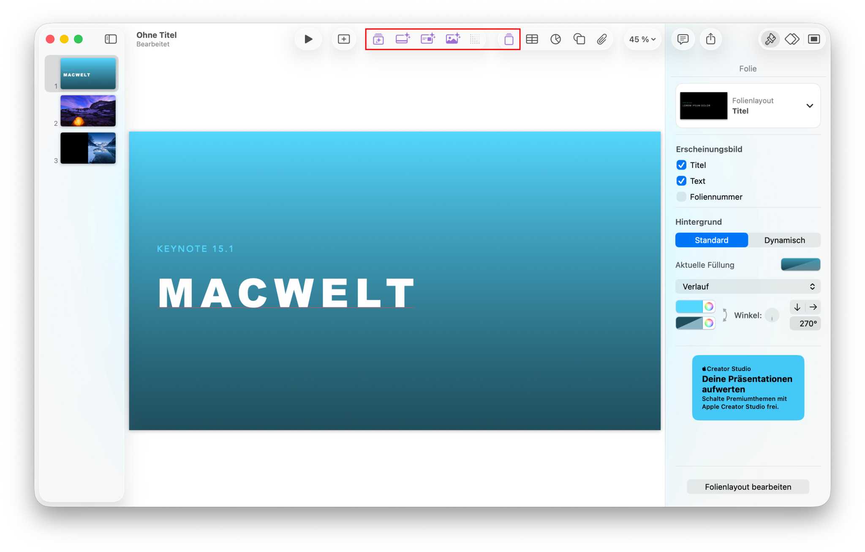Expand the Folienlayout Titel chooser
This screenshot has width=865, height=552.
click(748, 106)
